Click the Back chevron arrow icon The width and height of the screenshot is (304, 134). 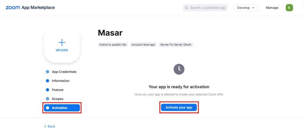(x=45, y=126)
